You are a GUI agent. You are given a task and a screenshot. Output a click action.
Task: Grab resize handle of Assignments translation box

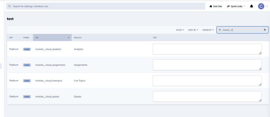(x=260, y=69)
